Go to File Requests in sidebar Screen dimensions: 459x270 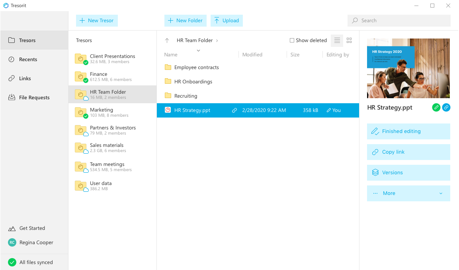click(x=34, y=98)
